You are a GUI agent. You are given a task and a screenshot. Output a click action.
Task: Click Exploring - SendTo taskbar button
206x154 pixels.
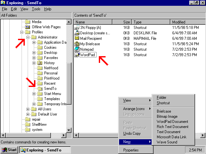pyautogui.click(x=45, y=150)
